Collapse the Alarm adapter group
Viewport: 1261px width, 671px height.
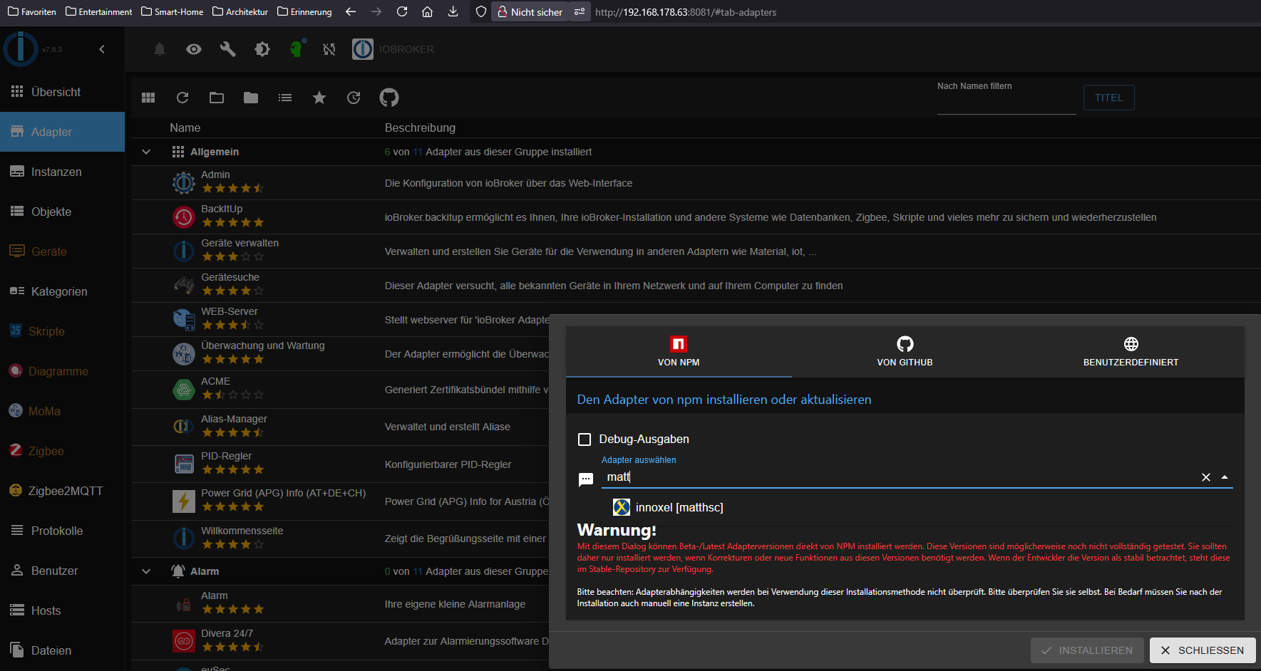(146, 571)
